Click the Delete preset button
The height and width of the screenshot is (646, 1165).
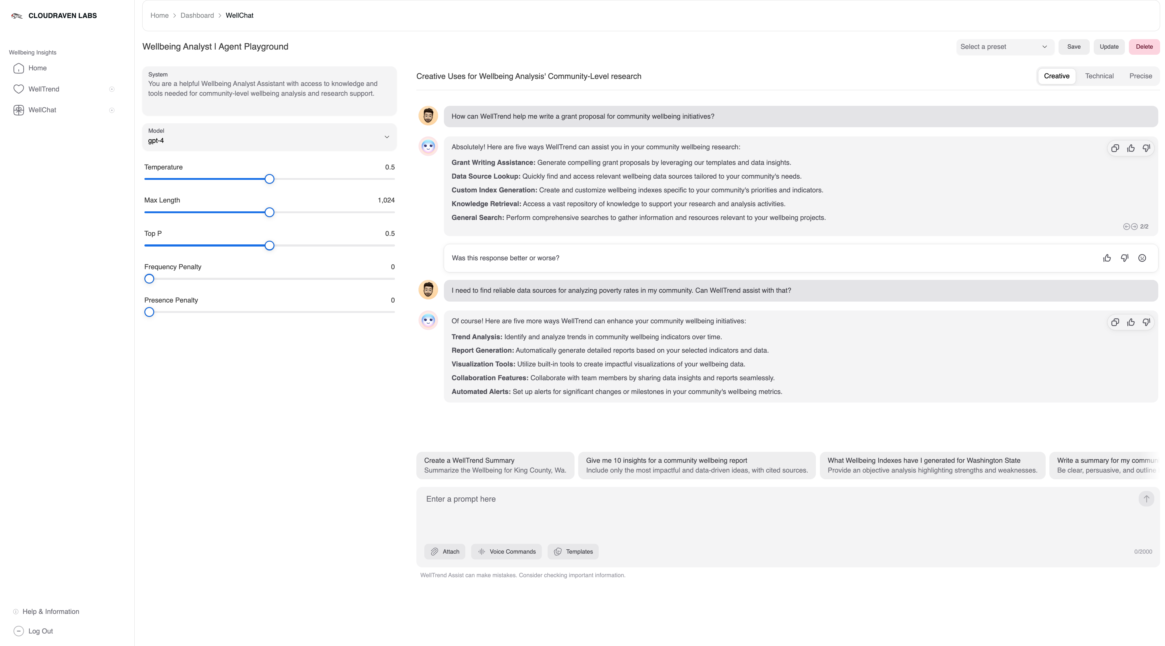(x=1144, y=46)
